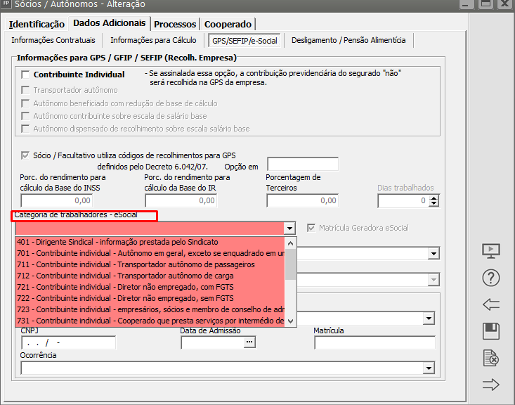This screenshot has height=405, width=515.
Task: Toggle Matrícula Geradora eSocial checkbox
Action: point(312,228)
